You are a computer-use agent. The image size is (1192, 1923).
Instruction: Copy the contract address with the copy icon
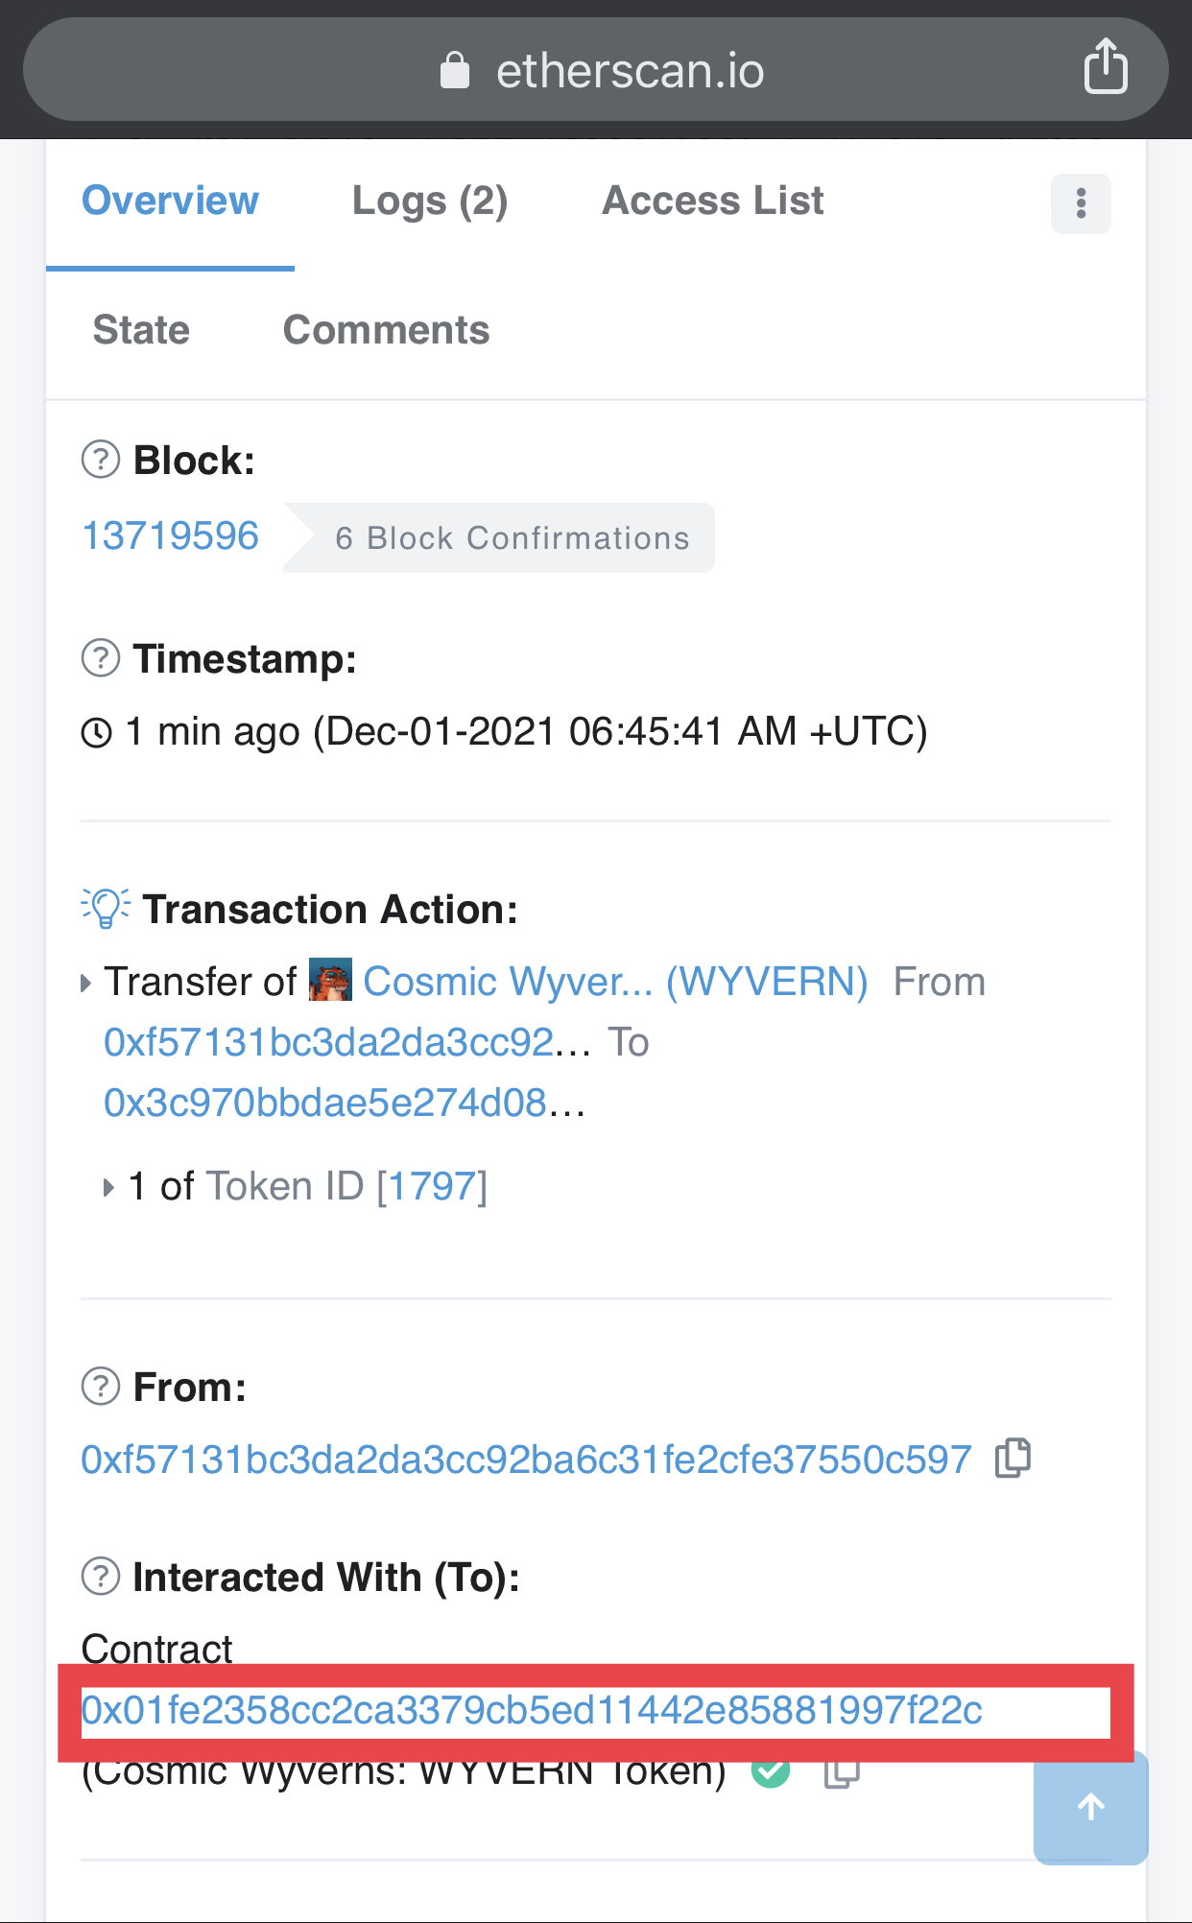842,1773
